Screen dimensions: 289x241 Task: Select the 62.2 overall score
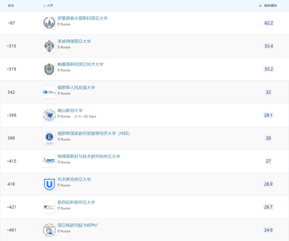[x=269, y=23]
